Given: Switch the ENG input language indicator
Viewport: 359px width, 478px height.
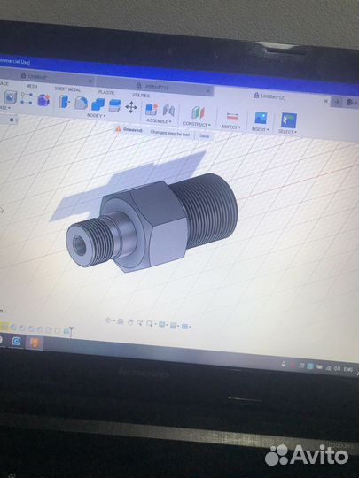Looking at the screenshot, I should [x=348, y=369].
